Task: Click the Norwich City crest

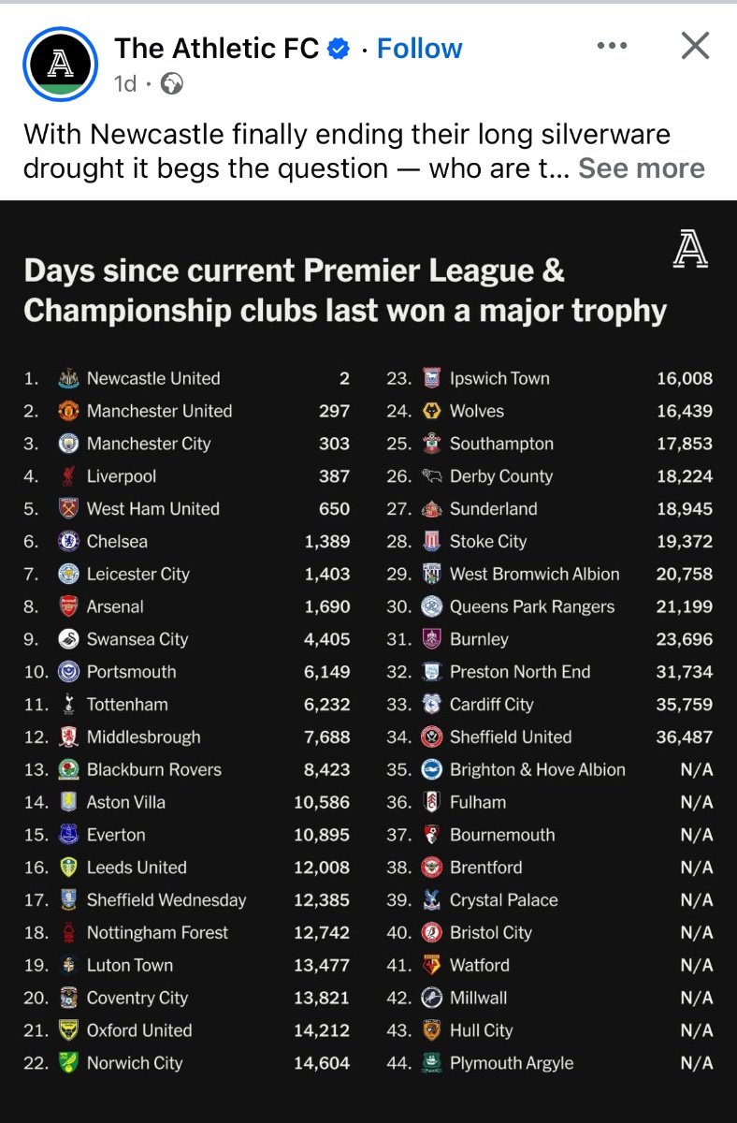Action: (x=67, y=1063)
